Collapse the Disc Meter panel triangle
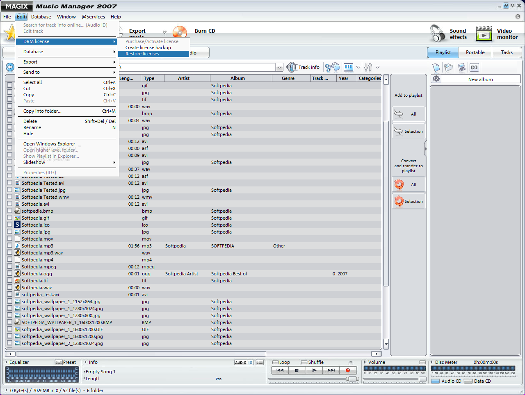Screen dimensions: 525x395 (x=432, y=362)
